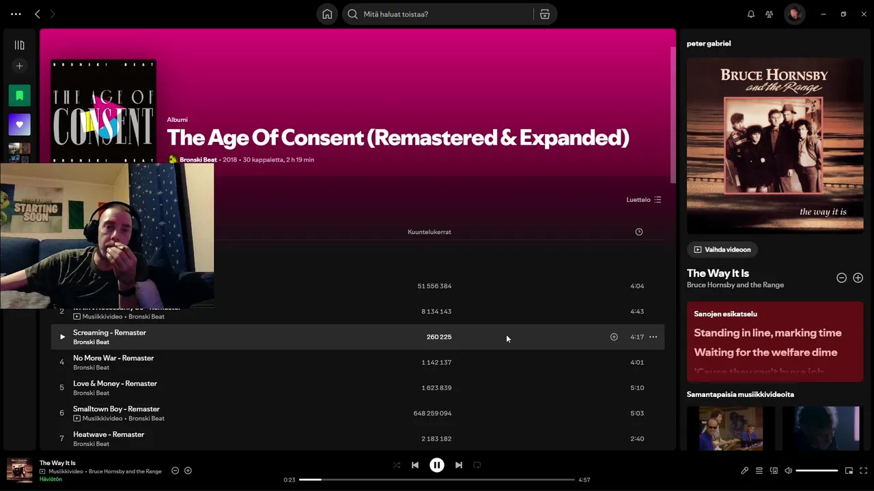Click the Häviötön lossless label
Screen dimensions: 874x491
(51, 479)
